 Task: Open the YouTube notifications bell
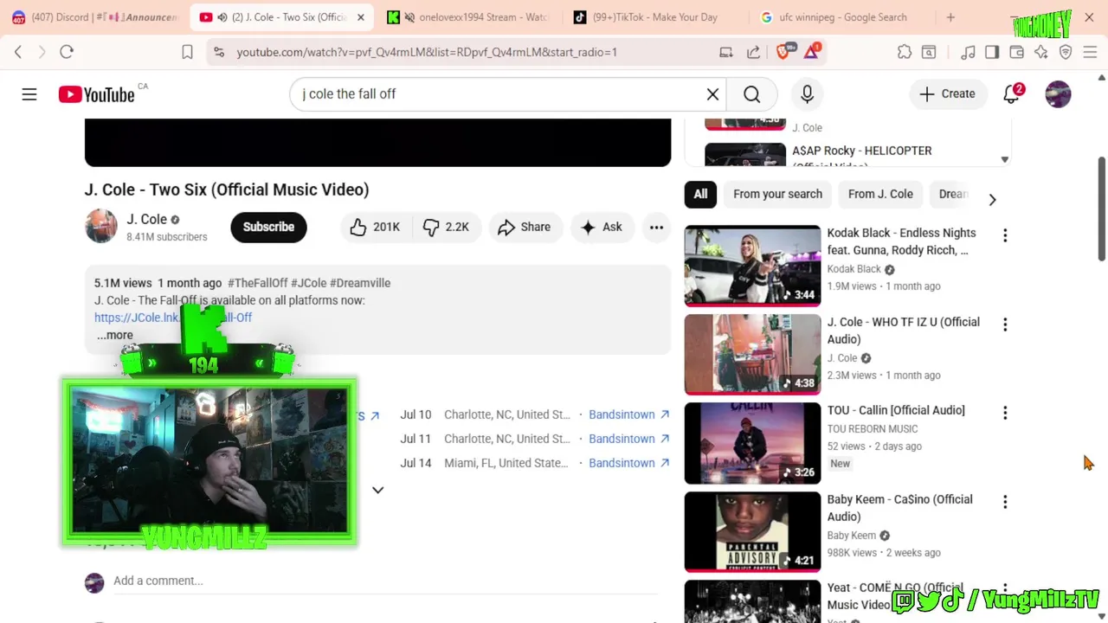click(x=1012, y=93)
